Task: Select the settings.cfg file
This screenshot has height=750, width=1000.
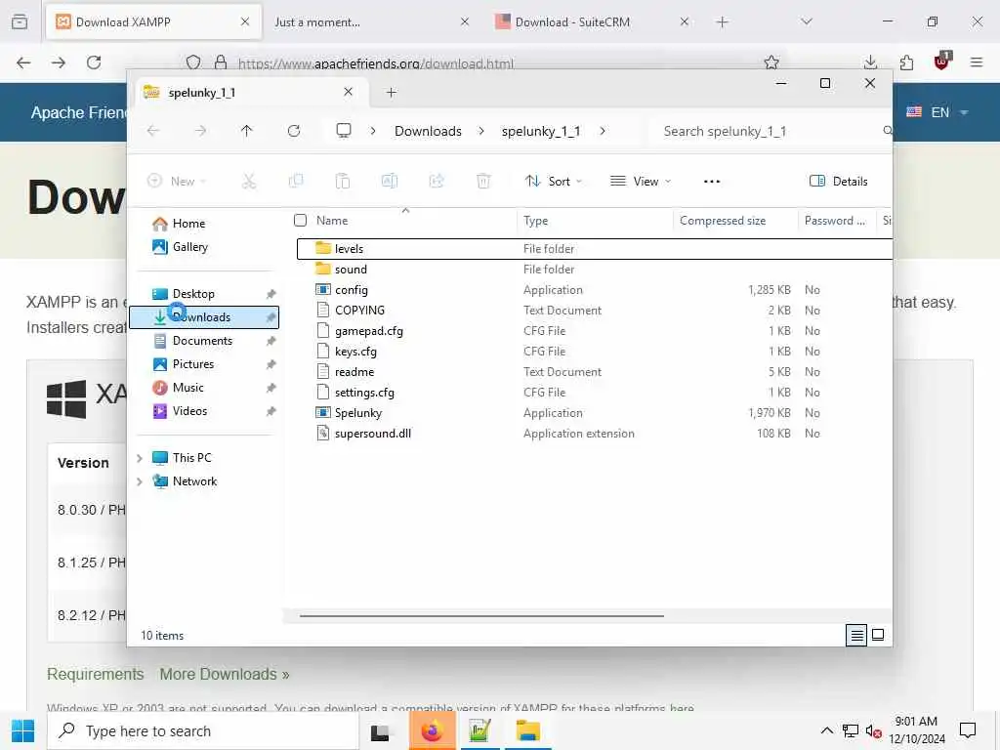Action: coord(364,393)
